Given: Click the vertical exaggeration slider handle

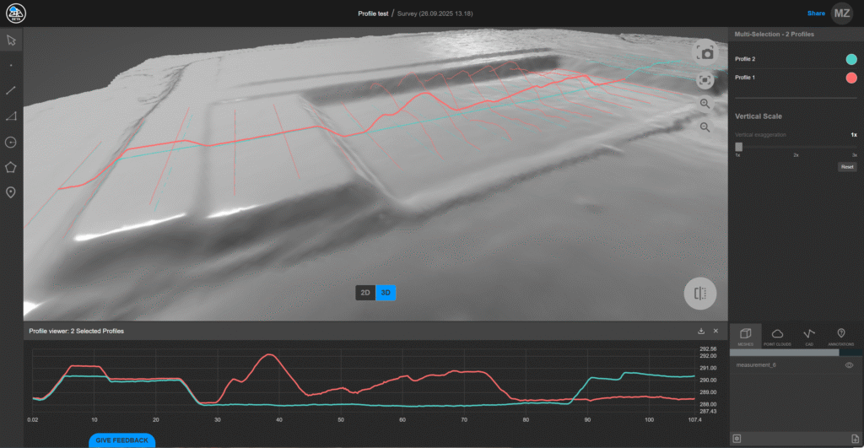Looking at the screenshot, I should 739,147.
